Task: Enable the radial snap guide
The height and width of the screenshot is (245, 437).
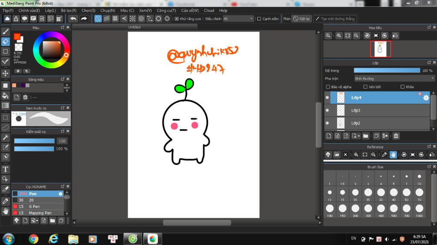Action: [x=133, y=19]
